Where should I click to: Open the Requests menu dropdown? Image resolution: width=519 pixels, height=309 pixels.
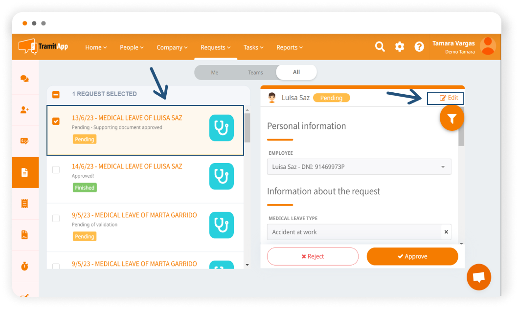(216, 47)
